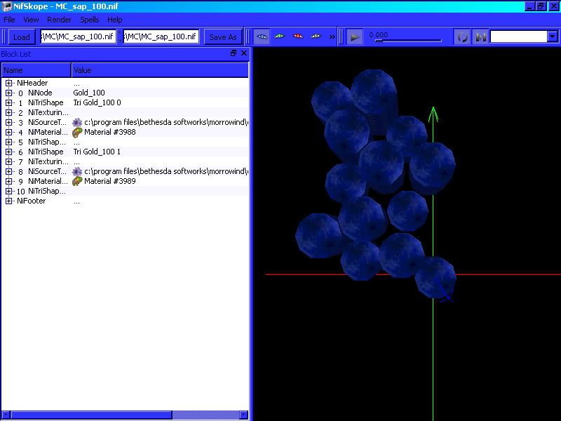Select the Gold_100 value
Screen dimensions: 561x421
click(89, 93)
